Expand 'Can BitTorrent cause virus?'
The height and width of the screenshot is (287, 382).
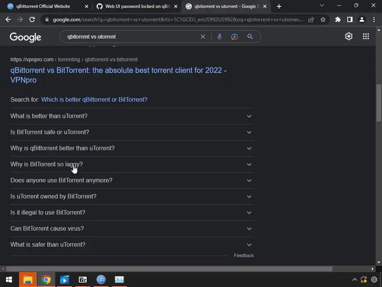pyautogui.click(x=132, y=229)
